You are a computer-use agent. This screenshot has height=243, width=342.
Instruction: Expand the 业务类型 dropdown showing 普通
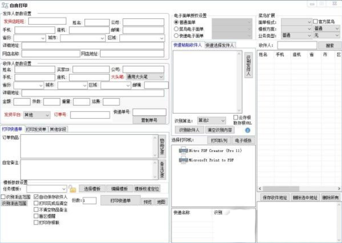point(297,35)
